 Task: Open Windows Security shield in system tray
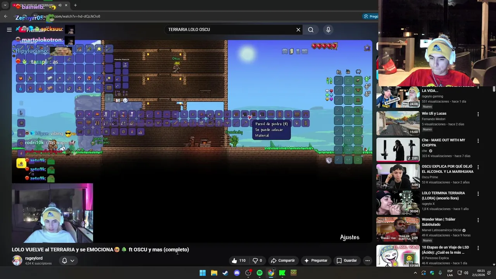[x=432, y=273]
